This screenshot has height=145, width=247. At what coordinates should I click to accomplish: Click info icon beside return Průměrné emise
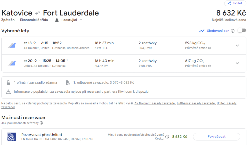(x=209, y=66)
